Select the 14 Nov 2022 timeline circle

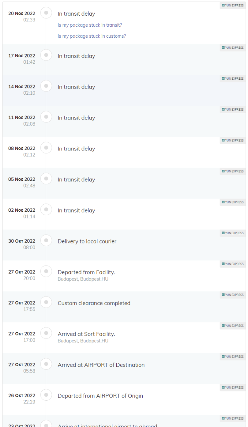46,86
